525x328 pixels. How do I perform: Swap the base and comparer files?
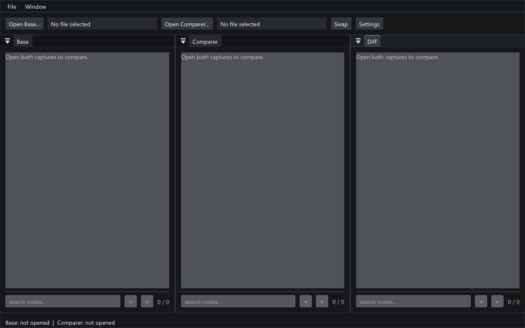(x=341, y=24)
